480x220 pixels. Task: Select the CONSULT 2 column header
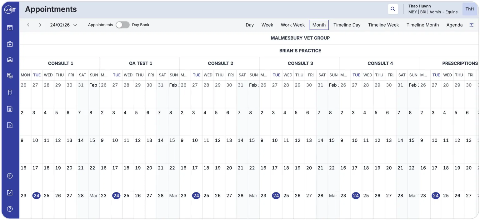click(x=220, y=63)
